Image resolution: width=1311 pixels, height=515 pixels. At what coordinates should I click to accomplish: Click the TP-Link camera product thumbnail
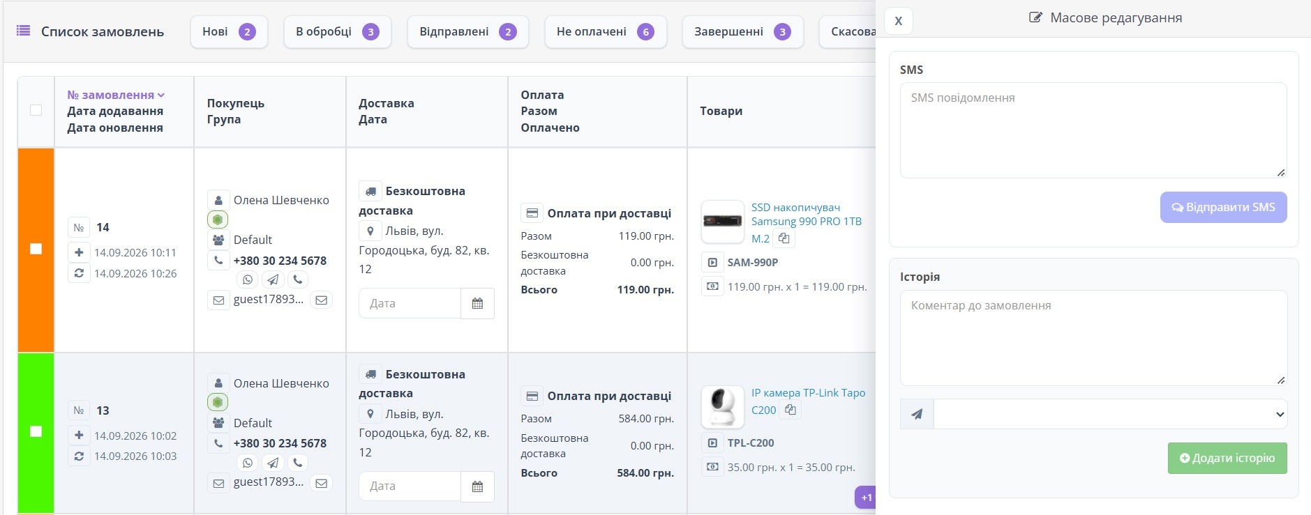[x=722, y=407]
